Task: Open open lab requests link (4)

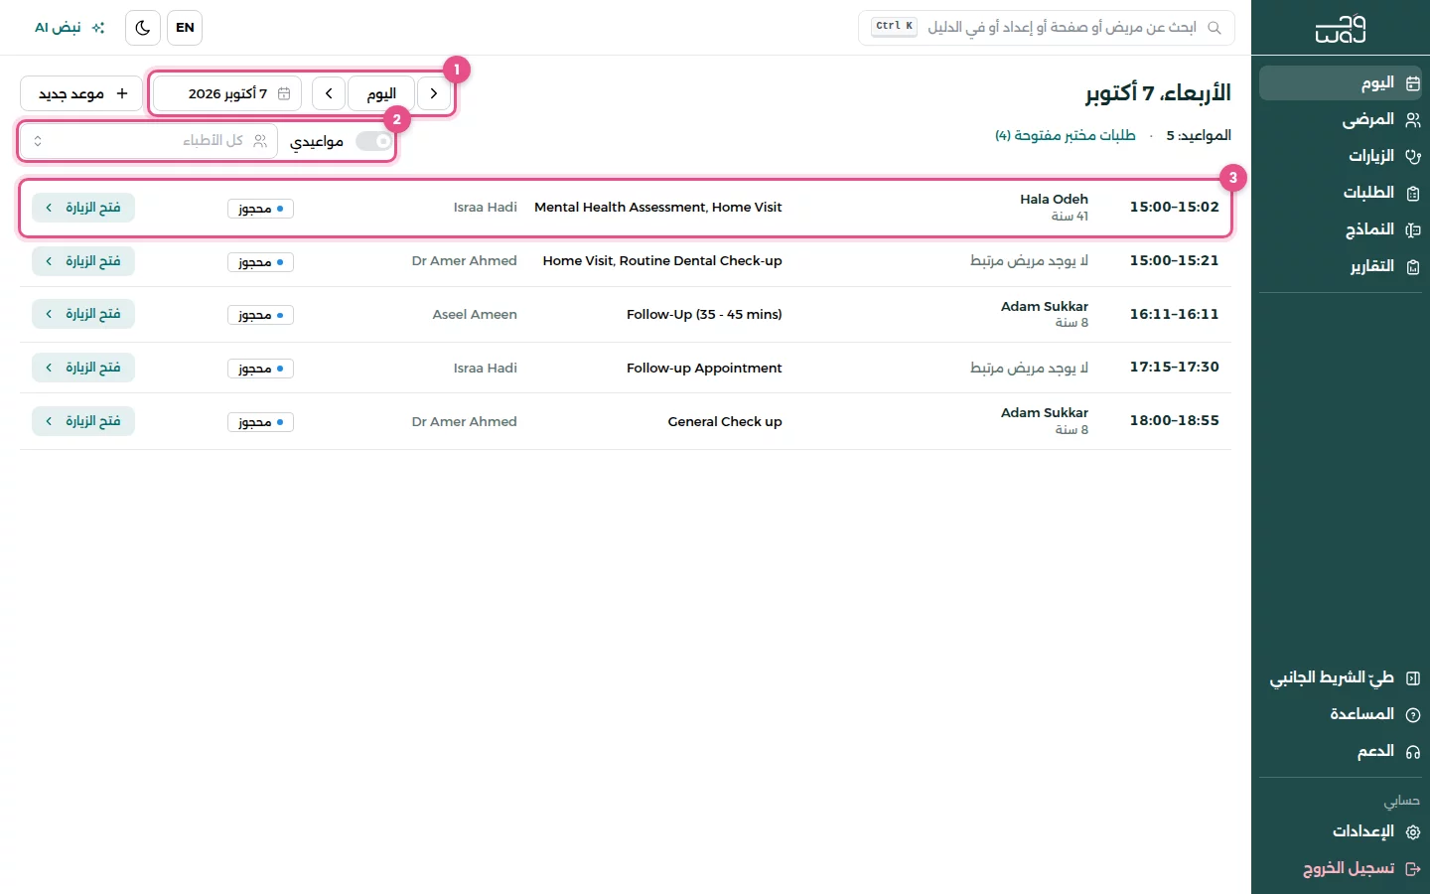Action: point(1066,135)
